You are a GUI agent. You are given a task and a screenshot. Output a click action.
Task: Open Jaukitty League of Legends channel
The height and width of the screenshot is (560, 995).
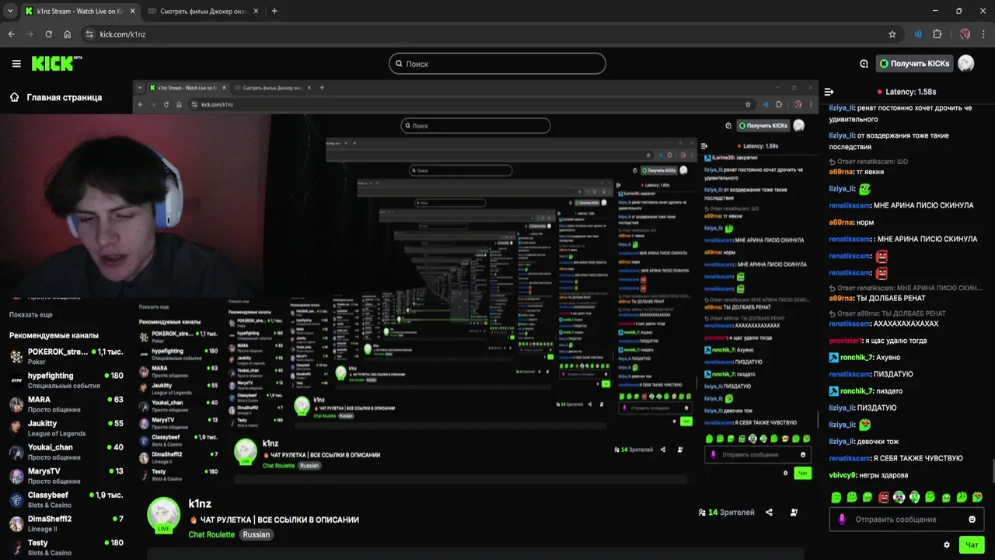[66, 428]
